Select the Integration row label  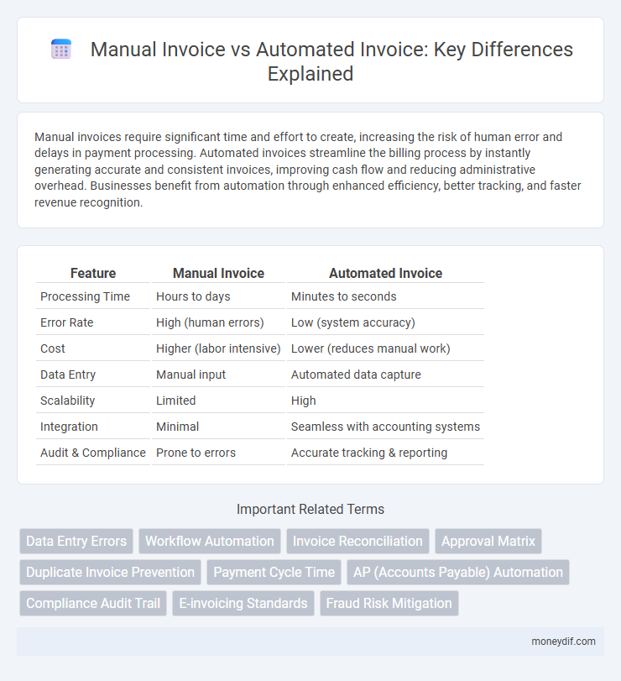[x=93, y=427]
